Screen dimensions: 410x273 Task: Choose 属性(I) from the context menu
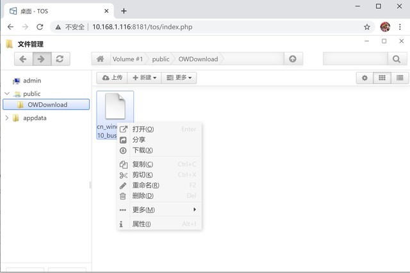pyautogui.click(x=160, y=224)
